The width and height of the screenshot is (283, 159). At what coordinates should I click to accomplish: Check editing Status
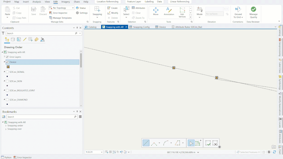pos(81,8)
